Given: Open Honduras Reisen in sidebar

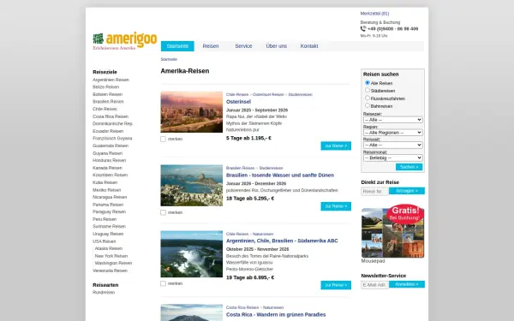Looking at the screenshot, I should click(109, 161).
